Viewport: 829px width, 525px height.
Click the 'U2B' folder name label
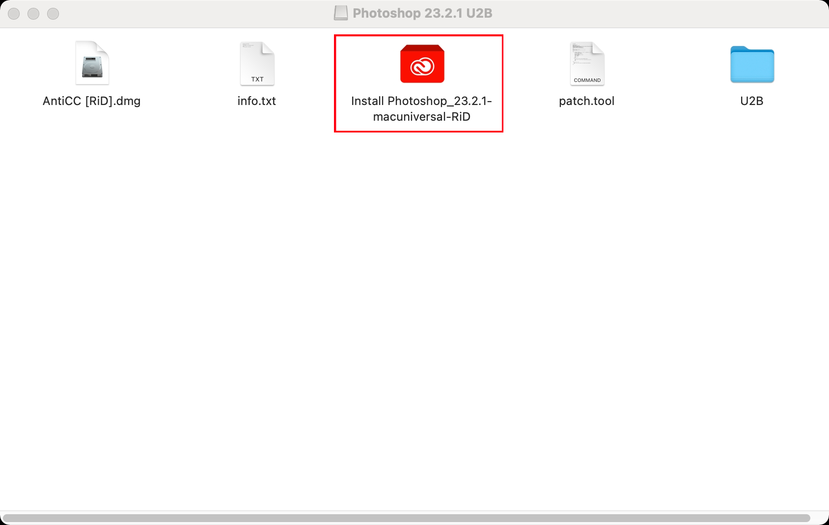752,101
